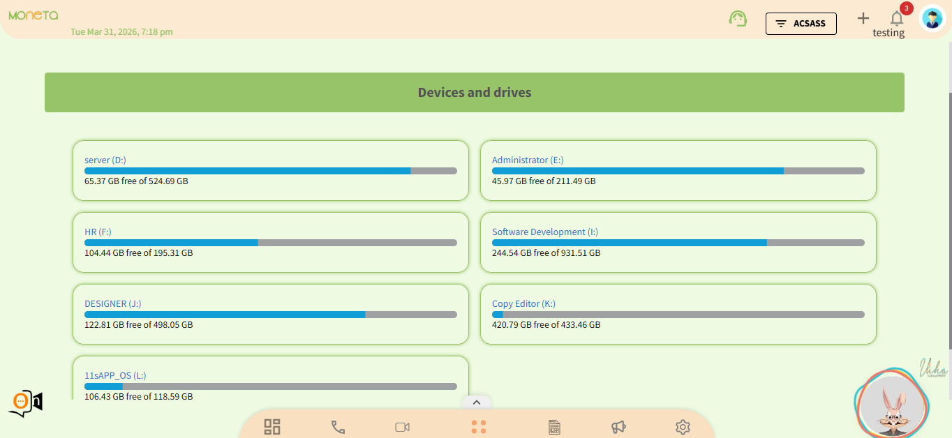Click the plus add icon in header
The width and height of the screenshot is (952, 438).
click(863, 19)
